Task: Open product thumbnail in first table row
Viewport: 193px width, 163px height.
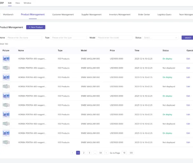Action: [x=6, y=59]
